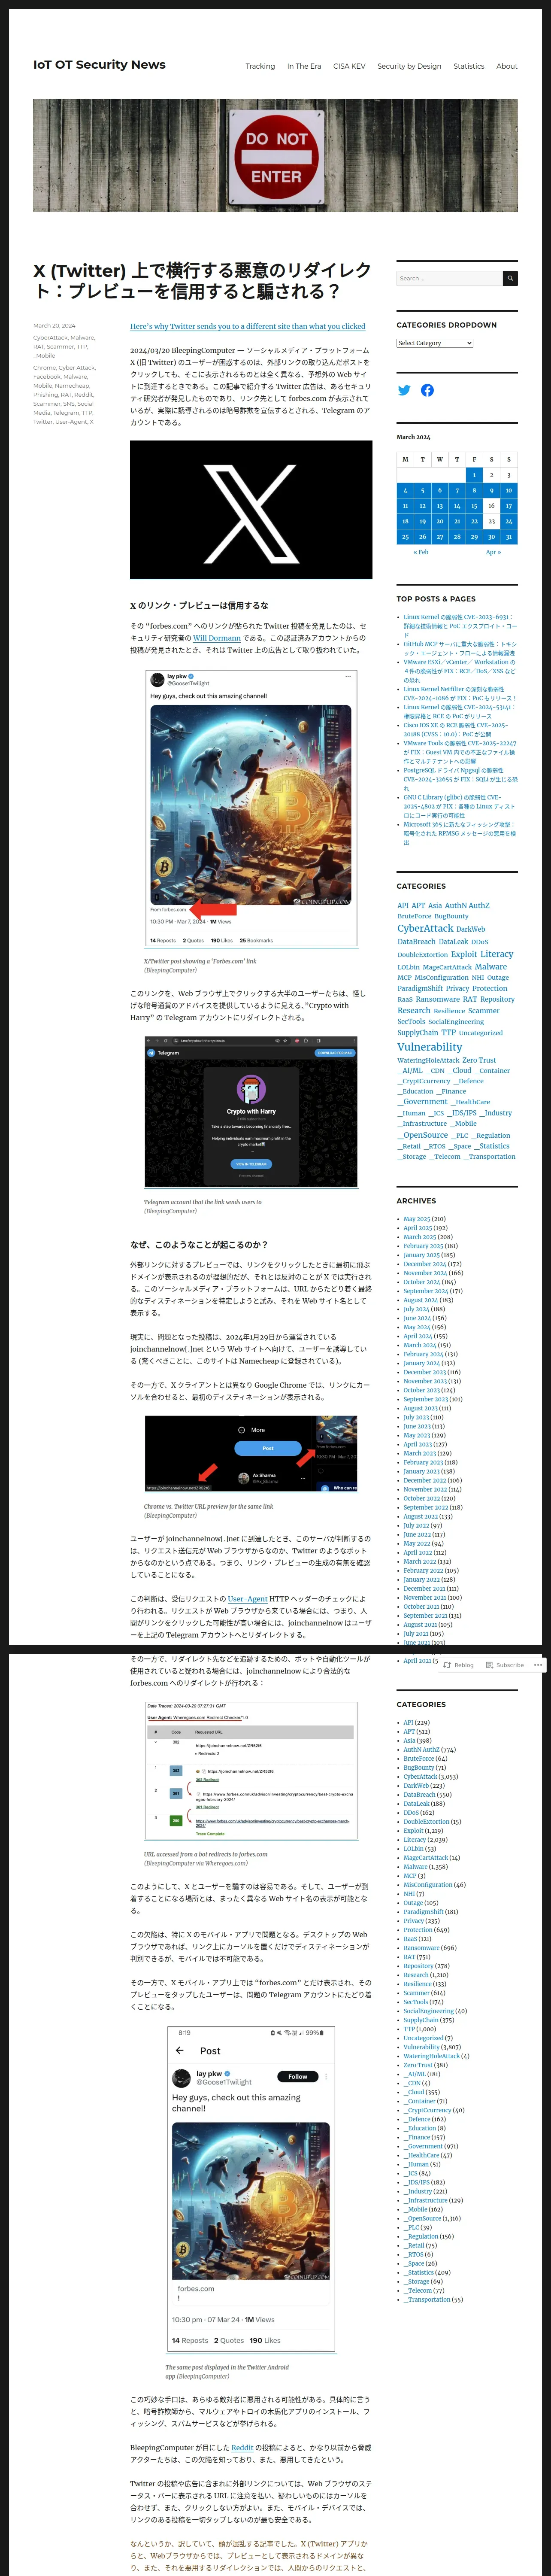
Task: Open the SupplyChain tag cloud link
Action: point(417,1033)
